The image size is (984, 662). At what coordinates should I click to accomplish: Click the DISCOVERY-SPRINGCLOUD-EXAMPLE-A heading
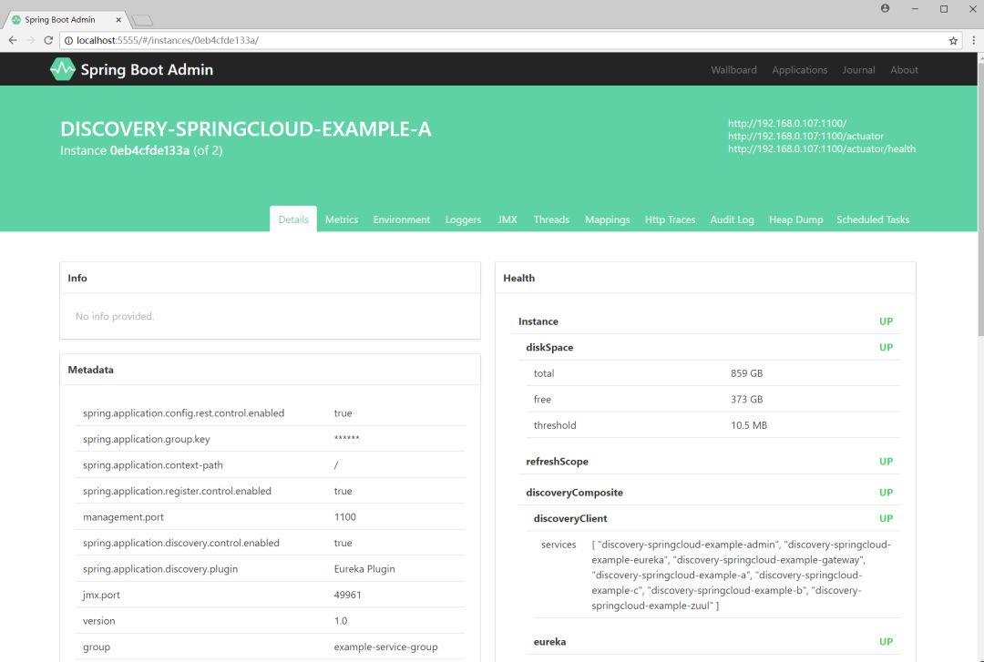[245, 129]
